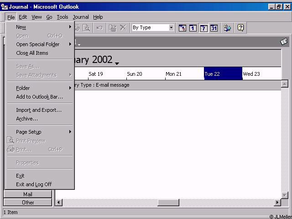Select the Sun 20 timeline date

(135, 74)
